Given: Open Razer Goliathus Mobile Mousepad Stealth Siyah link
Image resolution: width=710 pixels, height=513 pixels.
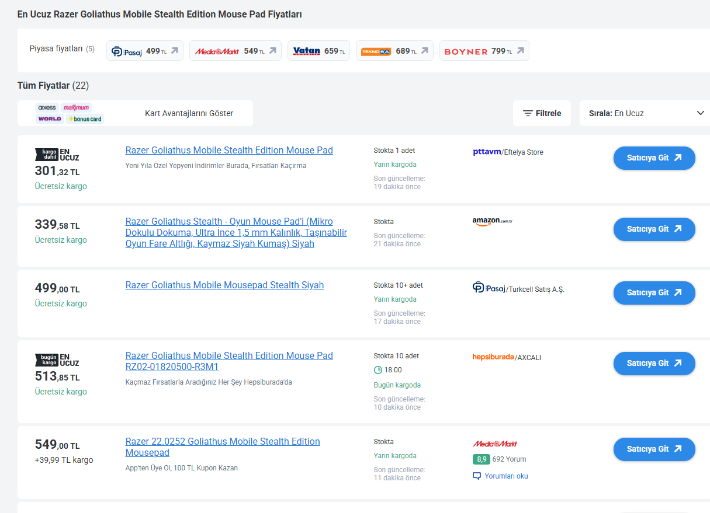Looking at the screenshot, I should point(224,285).
